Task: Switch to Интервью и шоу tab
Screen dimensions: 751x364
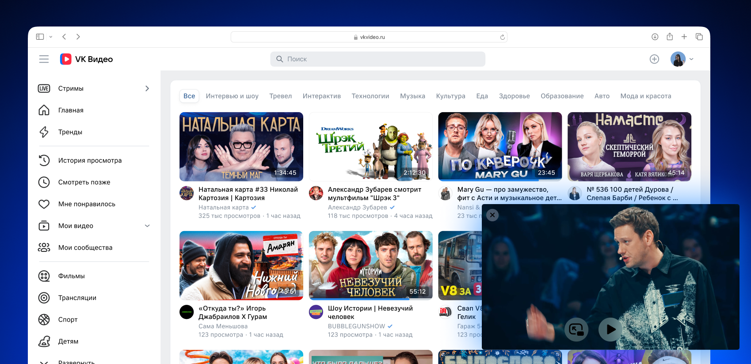Action: [232, 96]
